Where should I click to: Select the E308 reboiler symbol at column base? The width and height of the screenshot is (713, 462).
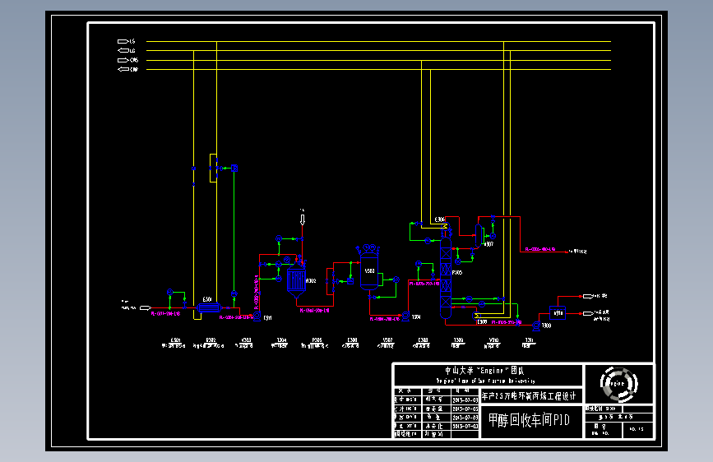click(477, 316)
